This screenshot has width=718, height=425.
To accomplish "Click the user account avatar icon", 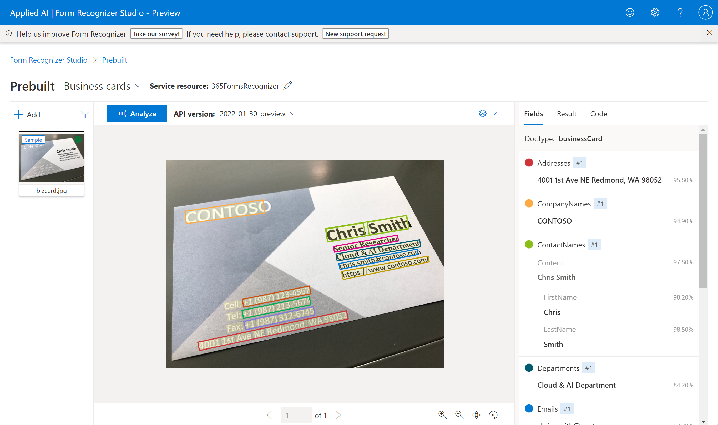I will pyautogui.click(x=705, y=13).
